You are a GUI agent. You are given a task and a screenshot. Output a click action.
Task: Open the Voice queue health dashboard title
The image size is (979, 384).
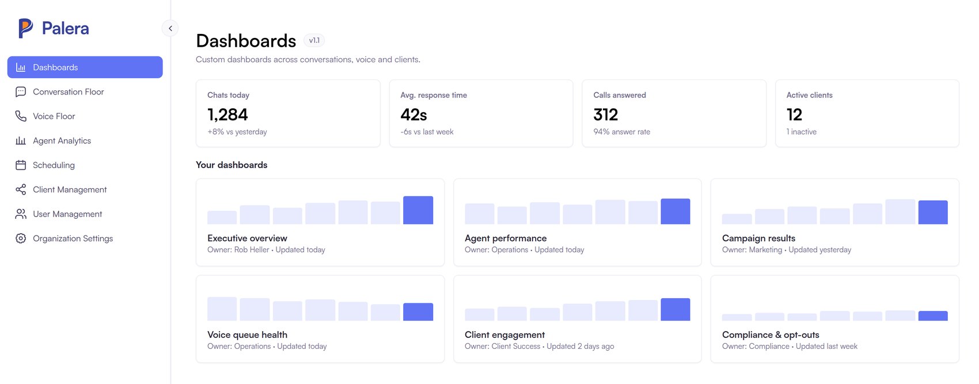[x=247, y=335]
